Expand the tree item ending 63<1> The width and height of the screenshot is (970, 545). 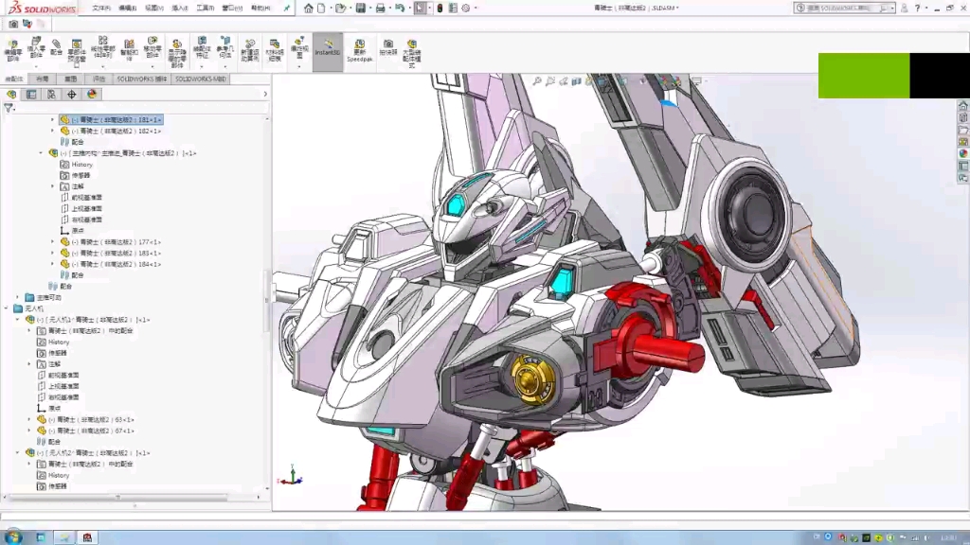[x=29, y=419]
